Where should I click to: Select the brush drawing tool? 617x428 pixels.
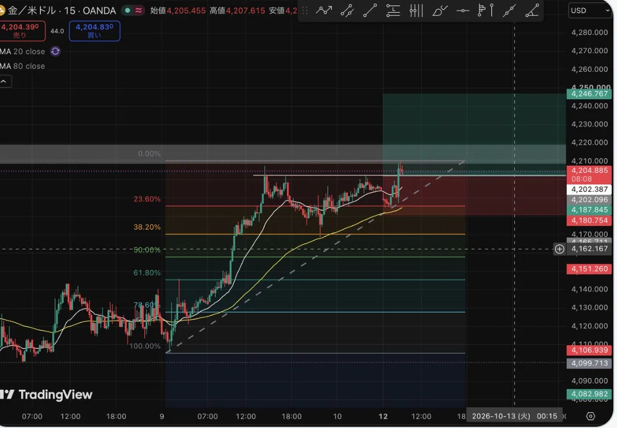440,11
